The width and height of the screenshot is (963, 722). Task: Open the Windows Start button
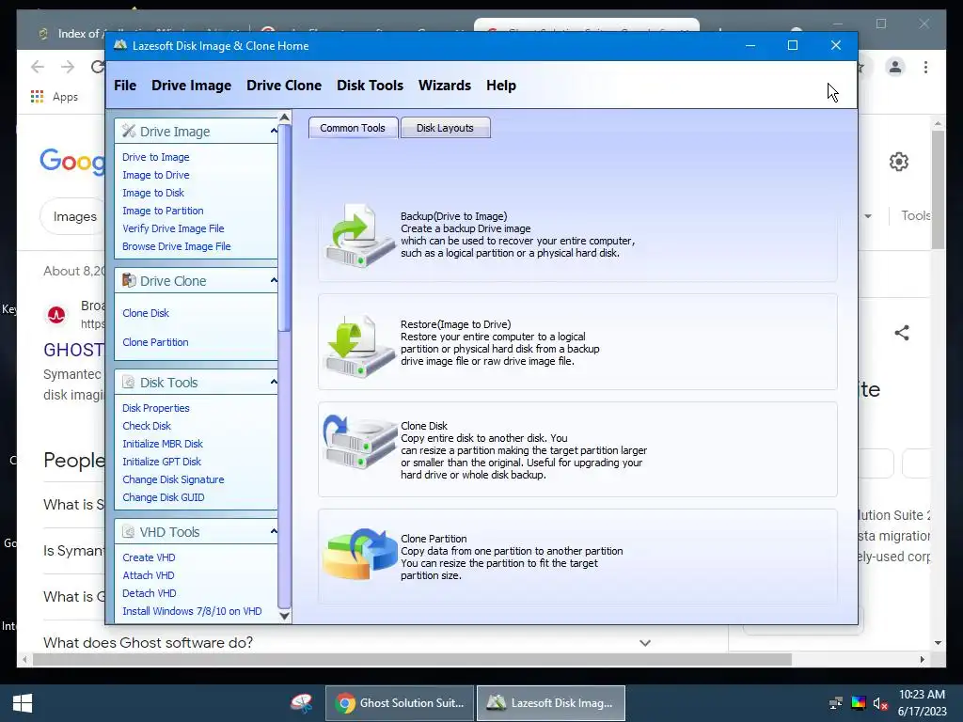23,703
